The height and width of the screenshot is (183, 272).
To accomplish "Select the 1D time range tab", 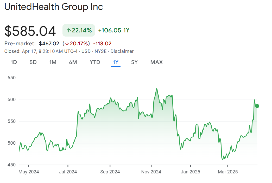I will [14, 62].
